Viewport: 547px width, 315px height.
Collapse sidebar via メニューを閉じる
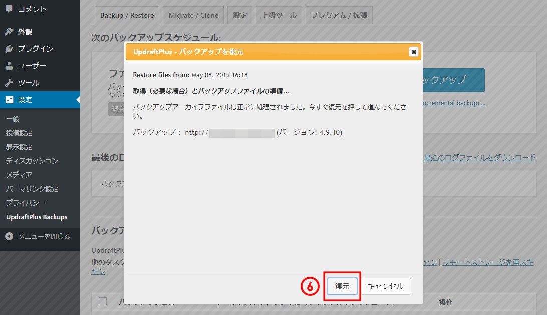[x=40, y=236]
